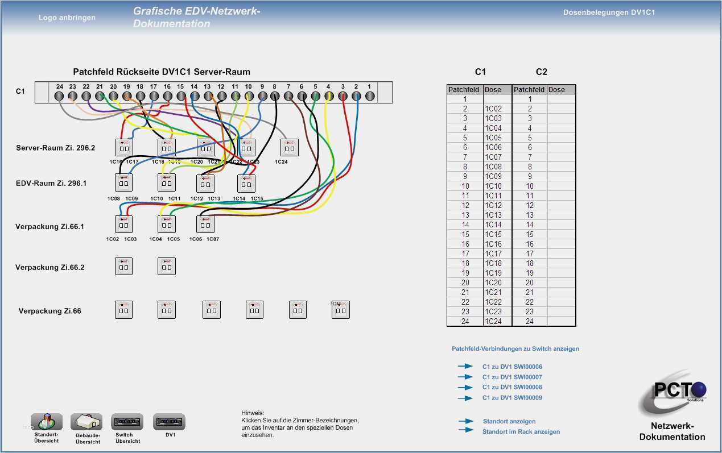
Task: Select the 1C24 wall socket icon
Action: point(289,147)
